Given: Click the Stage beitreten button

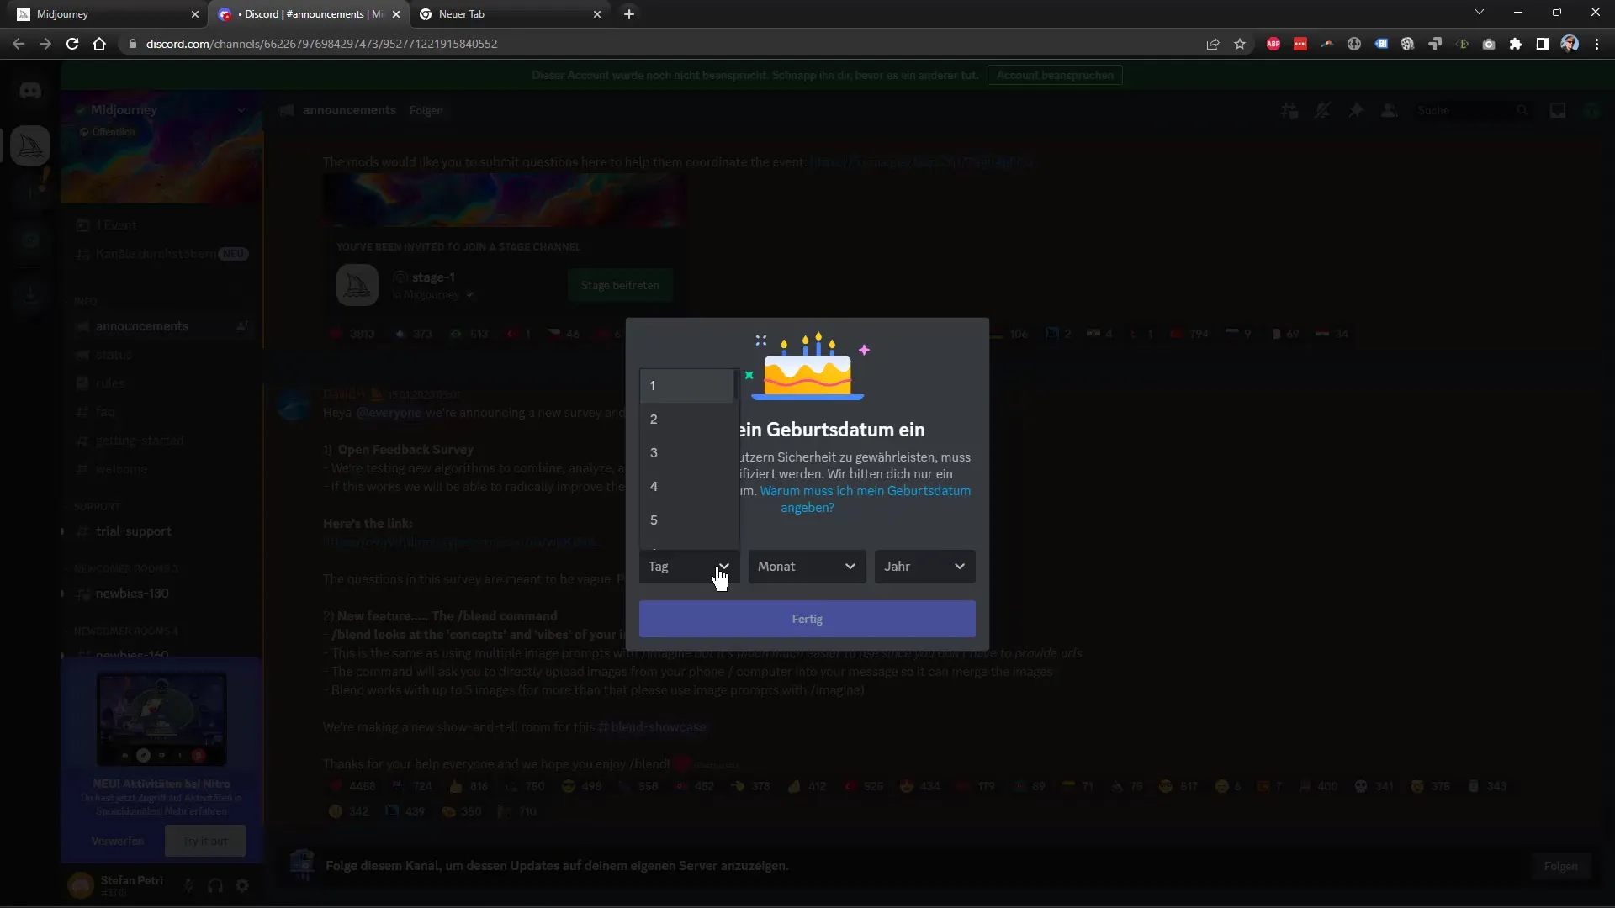Looking at the screenshot, I should click(x=620, y=286).
